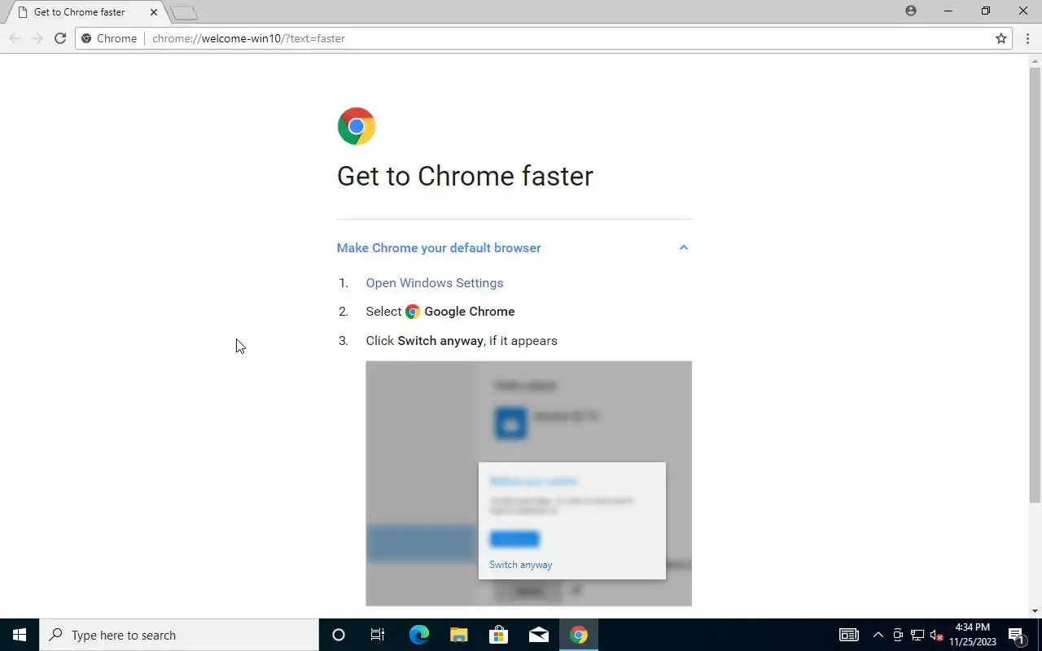
Task: Collapse the default browser section chevron
Action: click(x=684, y=247)
